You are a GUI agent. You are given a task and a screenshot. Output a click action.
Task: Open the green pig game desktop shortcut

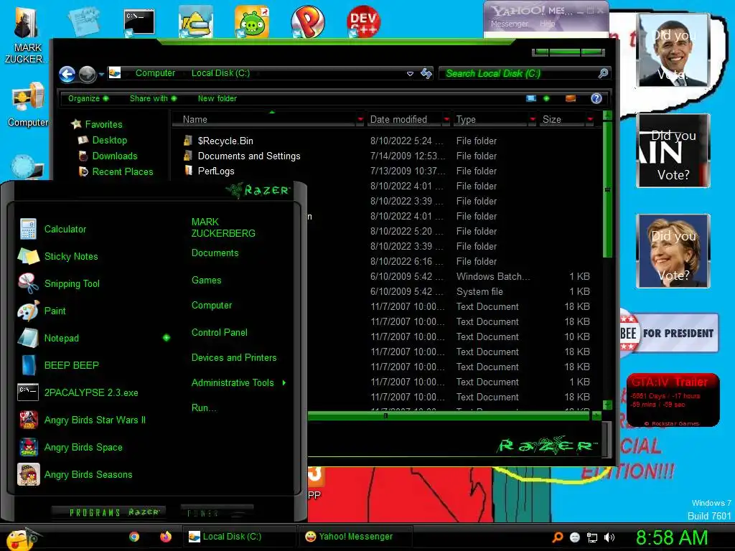click(x=252, y=22)
